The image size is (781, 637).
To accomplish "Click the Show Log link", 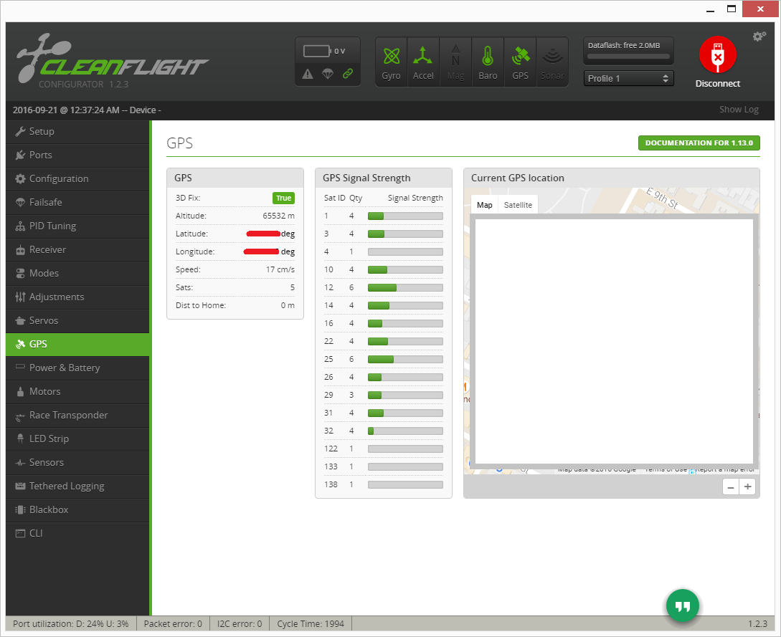I will pyautogui.click(x=739, y=110).
